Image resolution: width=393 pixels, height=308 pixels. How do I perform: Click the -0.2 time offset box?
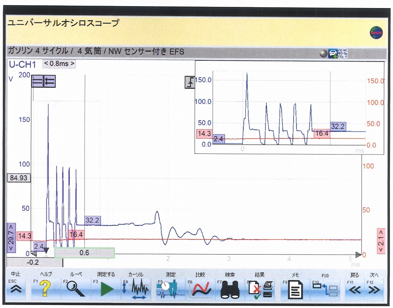pos(35,262)
